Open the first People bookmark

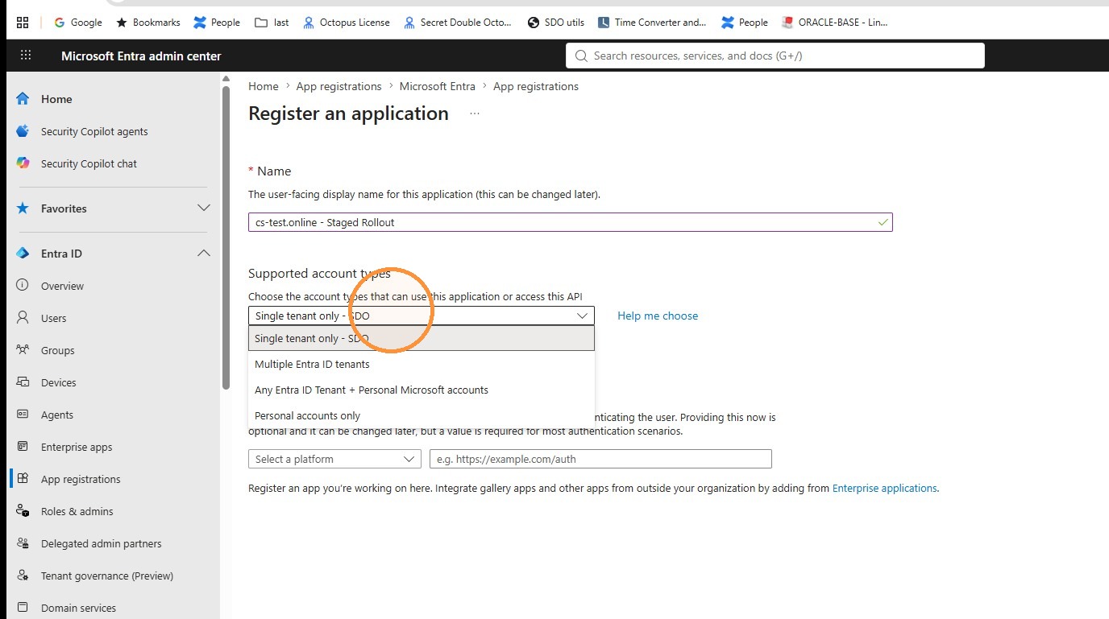(x=217, y=23)
